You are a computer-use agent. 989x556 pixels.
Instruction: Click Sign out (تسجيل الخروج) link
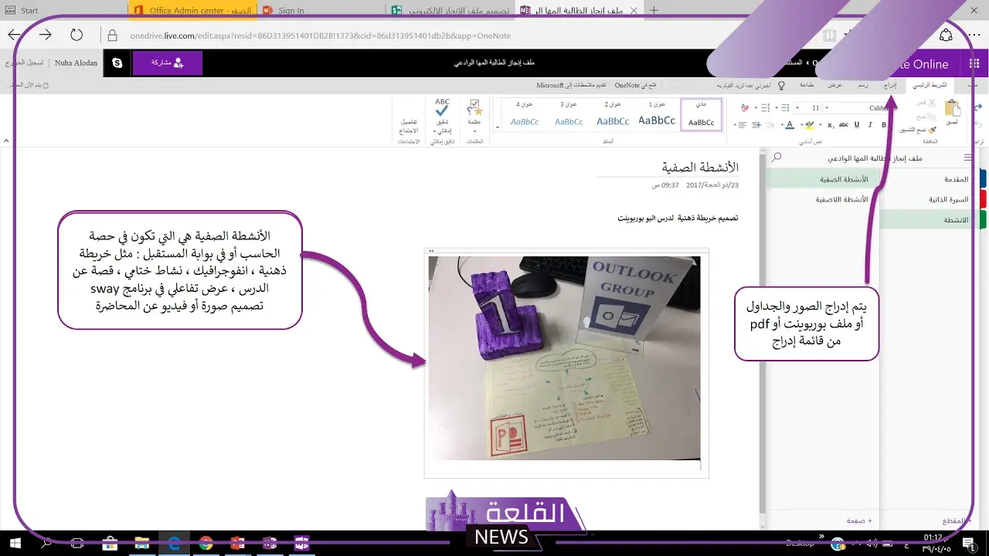[25, 63]
